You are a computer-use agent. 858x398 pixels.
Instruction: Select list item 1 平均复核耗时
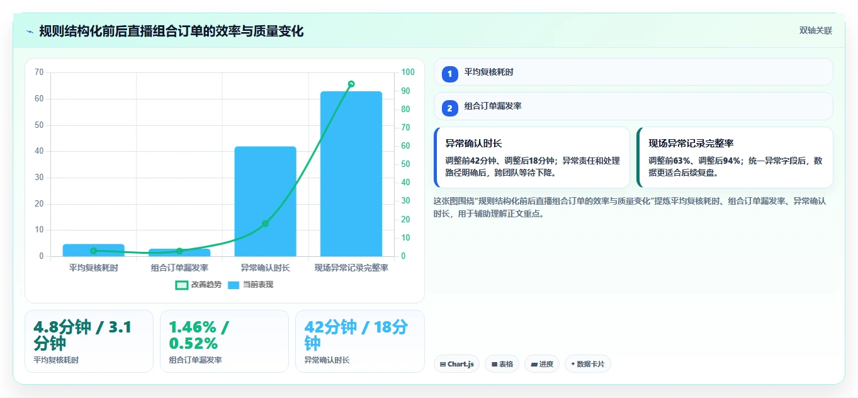pos(633,72)
